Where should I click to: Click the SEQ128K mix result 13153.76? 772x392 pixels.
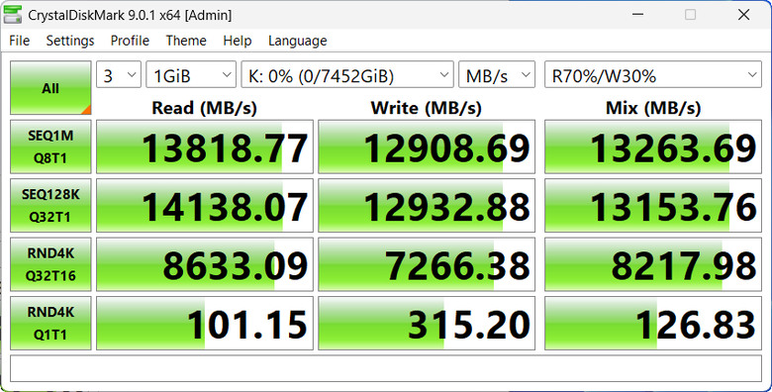[653, 205]
